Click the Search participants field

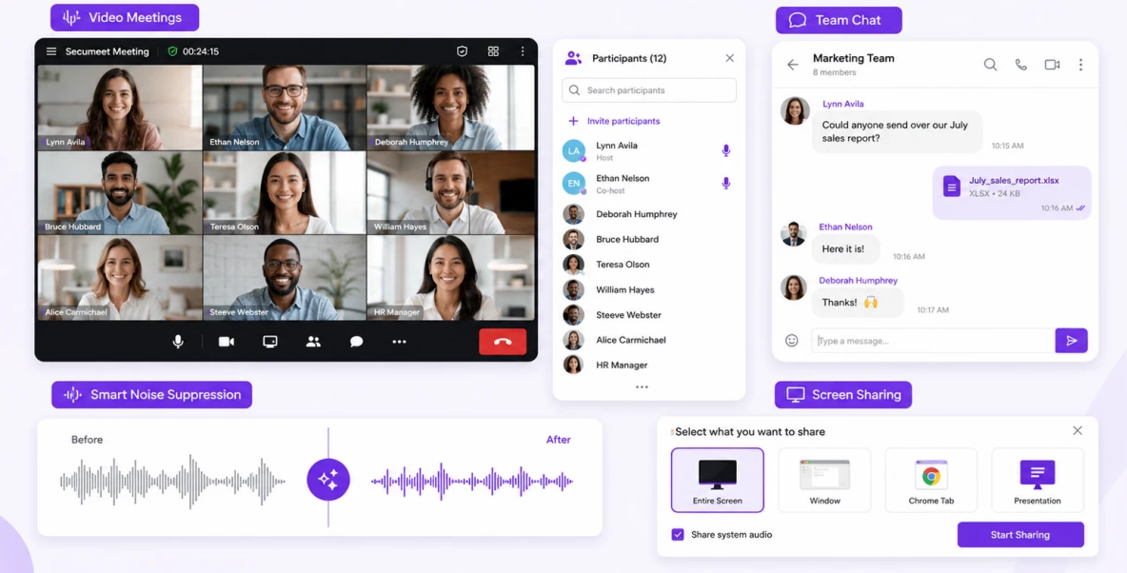649,90
